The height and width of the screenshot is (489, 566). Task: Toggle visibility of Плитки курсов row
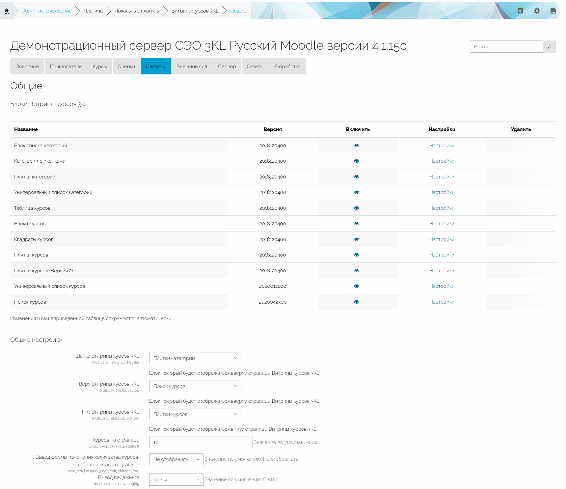[357, 255]
